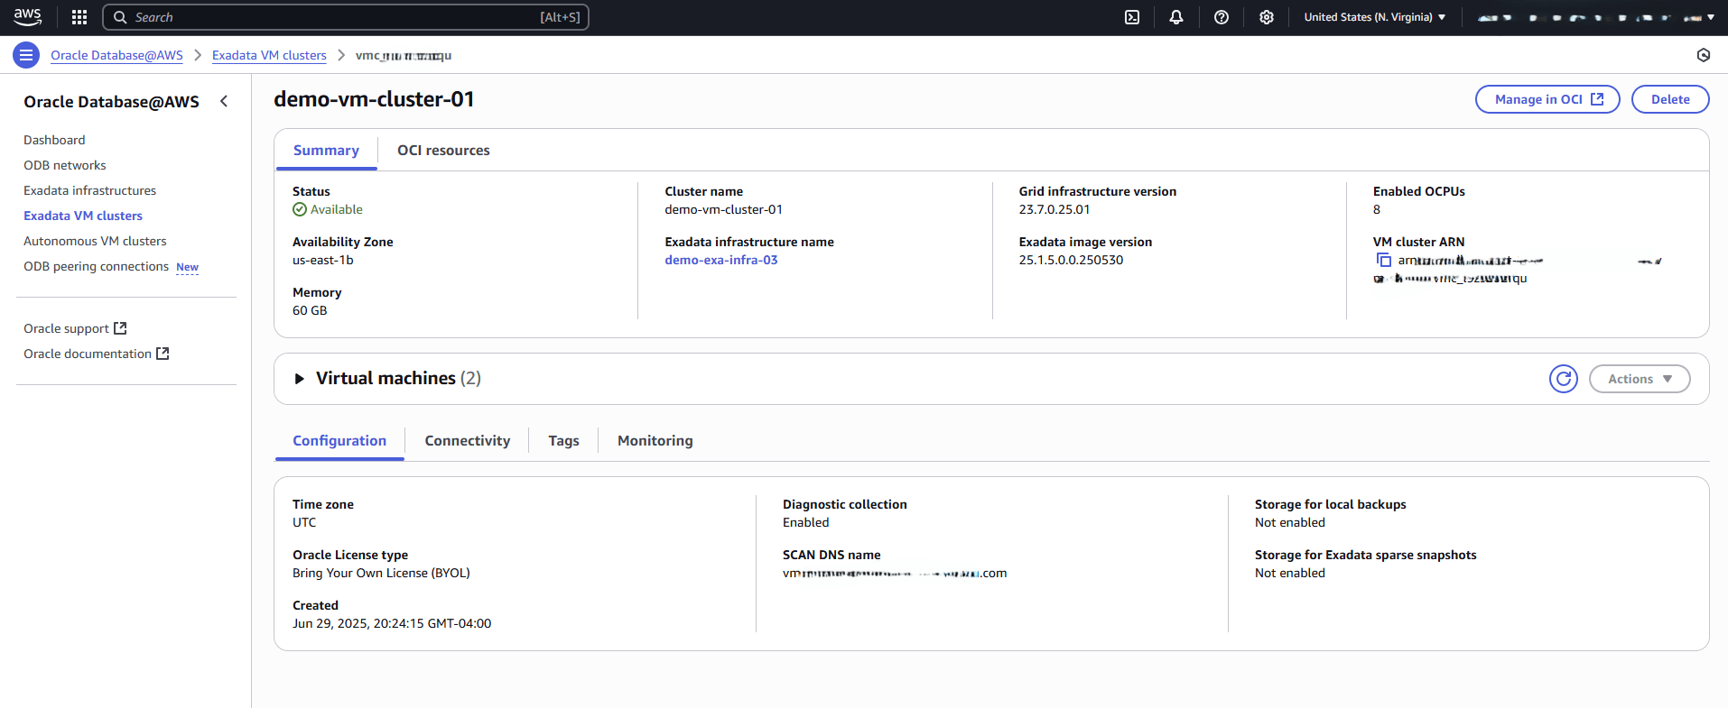
Task: Select the Connectivity tab
Action: click(468, 441)
